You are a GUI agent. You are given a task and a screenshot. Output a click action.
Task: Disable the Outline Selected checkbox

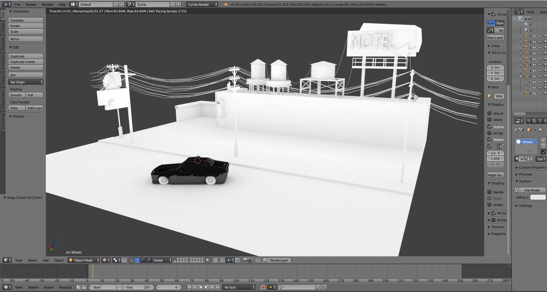tap(489, 127)
